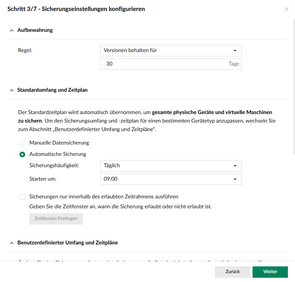Click the Standardumfang und Zeitplan heading
Viewport: 295px width, 282px height.
click(52, 90)
